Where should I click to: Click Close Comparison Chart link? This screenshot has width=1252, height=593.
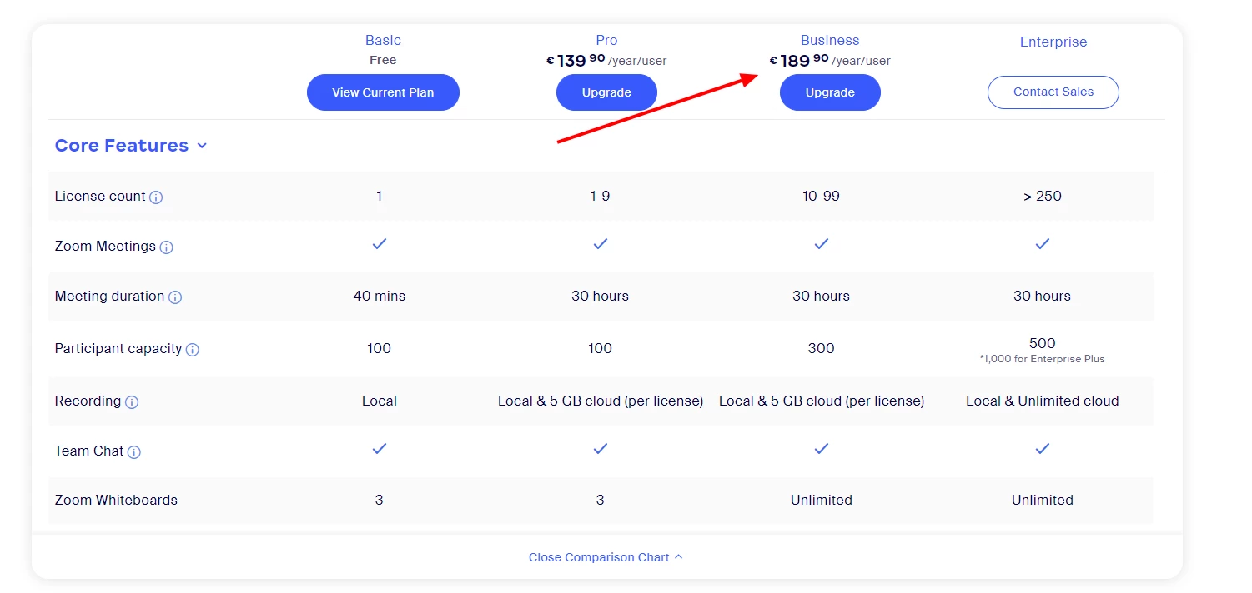click(606, 557)
